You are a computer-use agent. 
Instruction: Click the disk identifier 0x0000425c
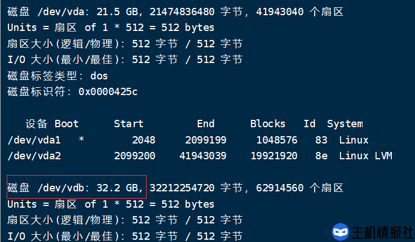[108, 91]
